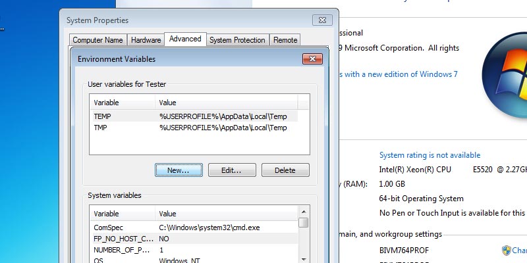The height and width of the screenshot is (263, 527).
Task: Select the Advanced tab
Action: tap(185, 39)
